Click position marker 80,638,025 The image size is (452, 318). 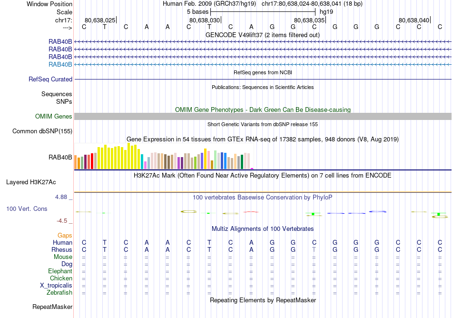pos(100,20)
